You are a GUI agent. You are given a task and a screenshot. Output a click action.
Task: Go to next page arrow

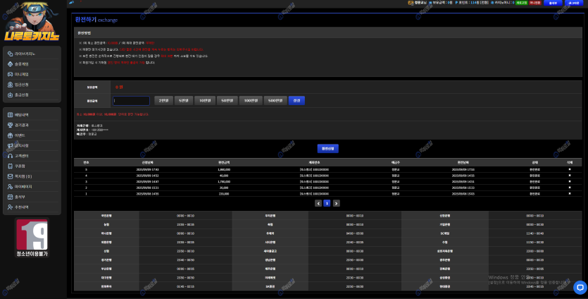[x=336, y=203]
